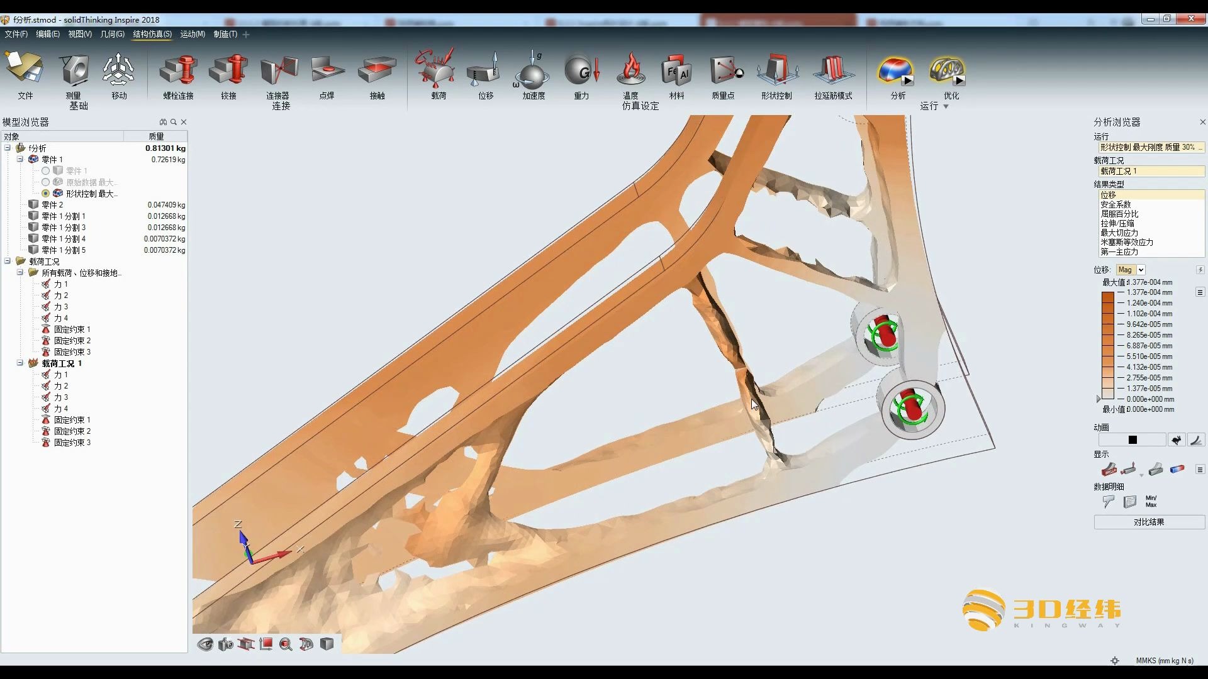The image size is (1208, 679).
Task: Switch to the 几何(G) ribbon tab
Action: click(113, 34)
